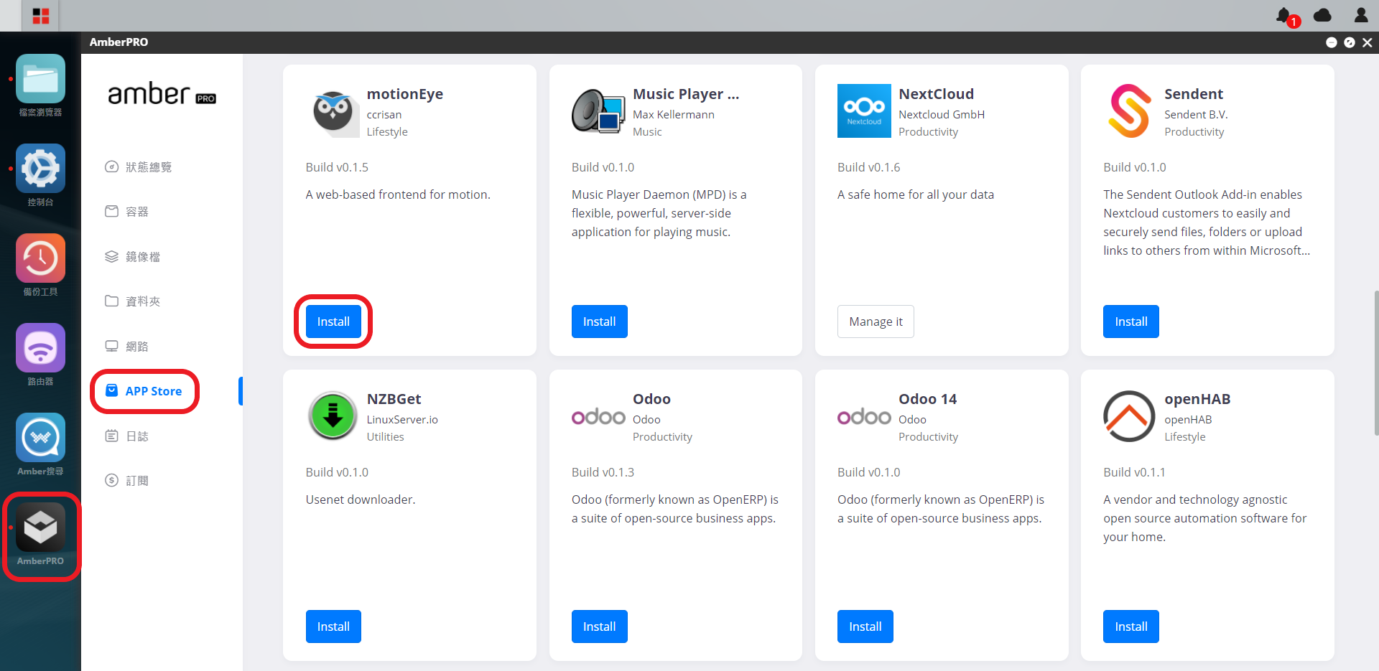
Task: Click the 'Usenet downloader.' description
Action: click(x=361, y=499)
